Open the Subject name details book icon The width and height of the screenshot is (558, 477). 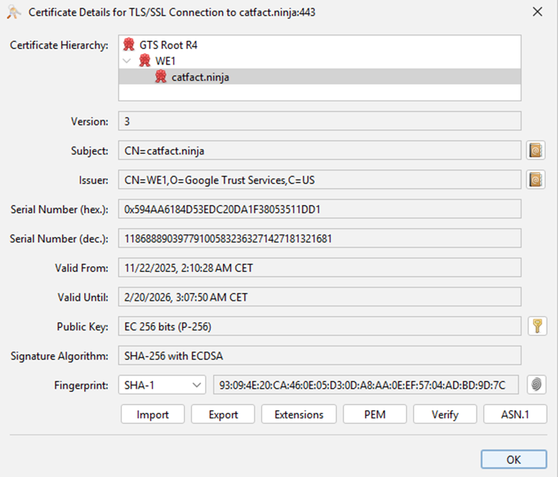point(536,150)
